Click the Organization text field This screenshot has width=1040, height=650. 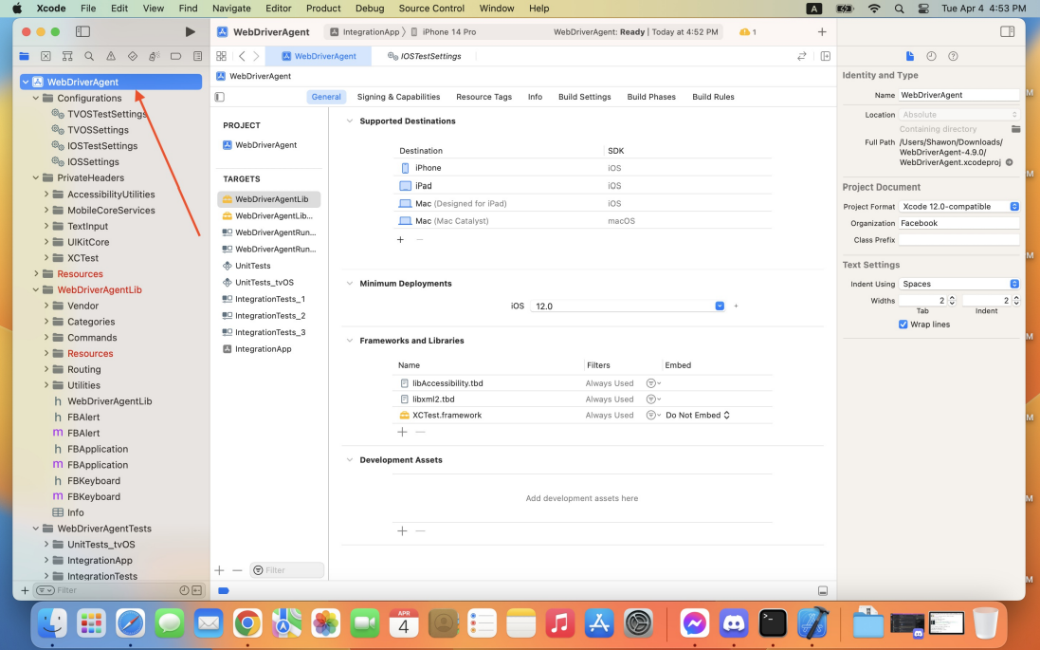click(x=958, y=224)
